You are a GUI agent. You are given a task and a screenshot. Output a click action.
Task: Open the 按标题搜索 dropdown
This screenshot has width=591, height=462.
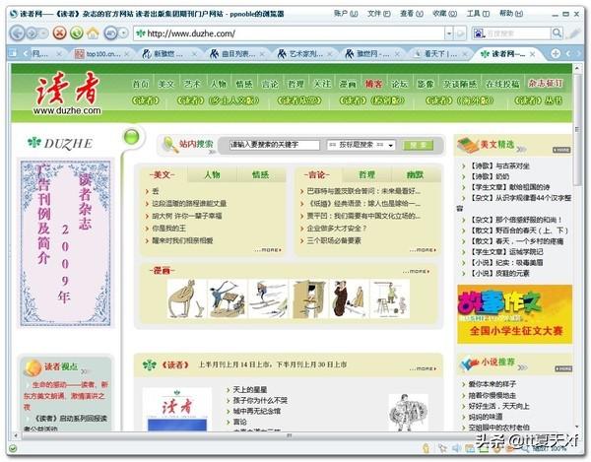pos(361,145)
